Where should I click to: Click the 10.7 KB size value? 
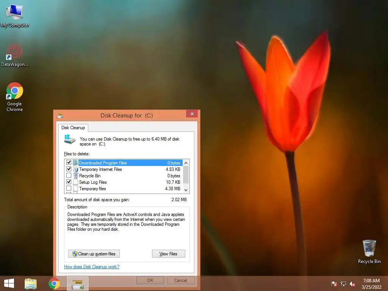173,182
